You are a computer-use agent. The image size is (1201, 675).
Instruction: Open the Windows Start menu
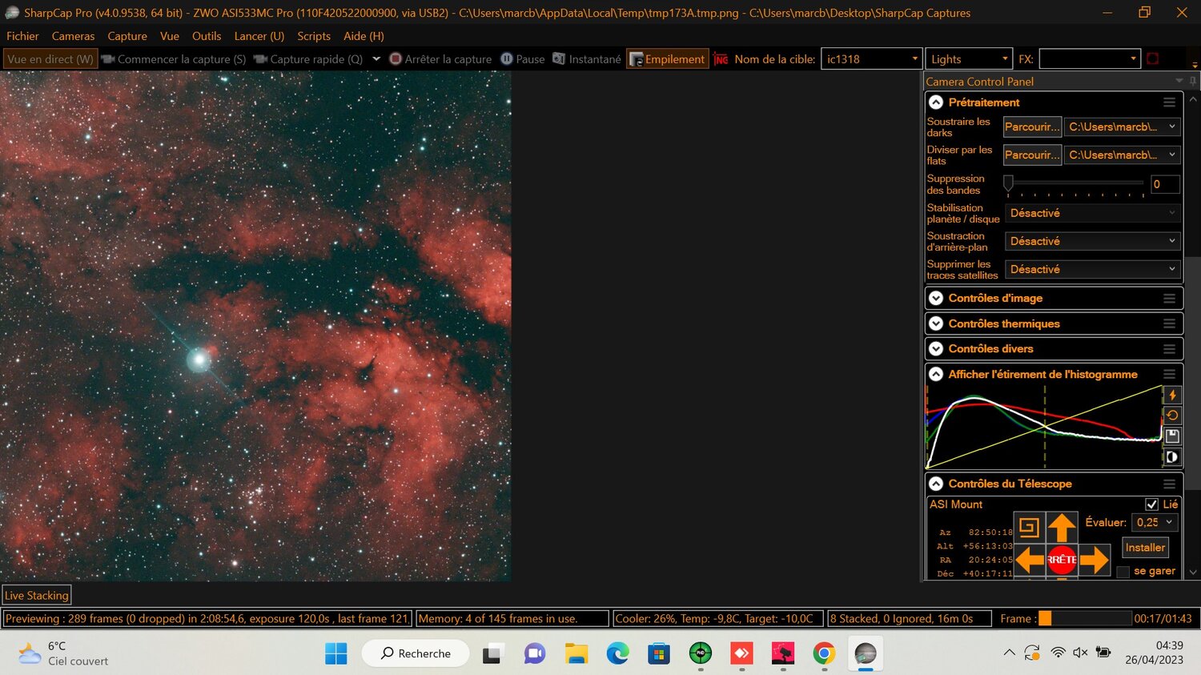point(336,653)
